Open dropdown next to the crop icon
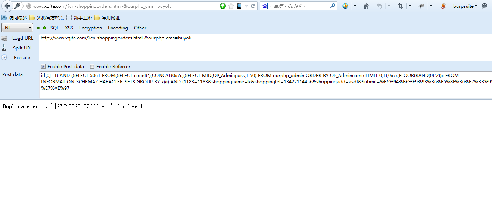Image resolution: width=492 pixels, height=218 pixels. tap(410, 6)
